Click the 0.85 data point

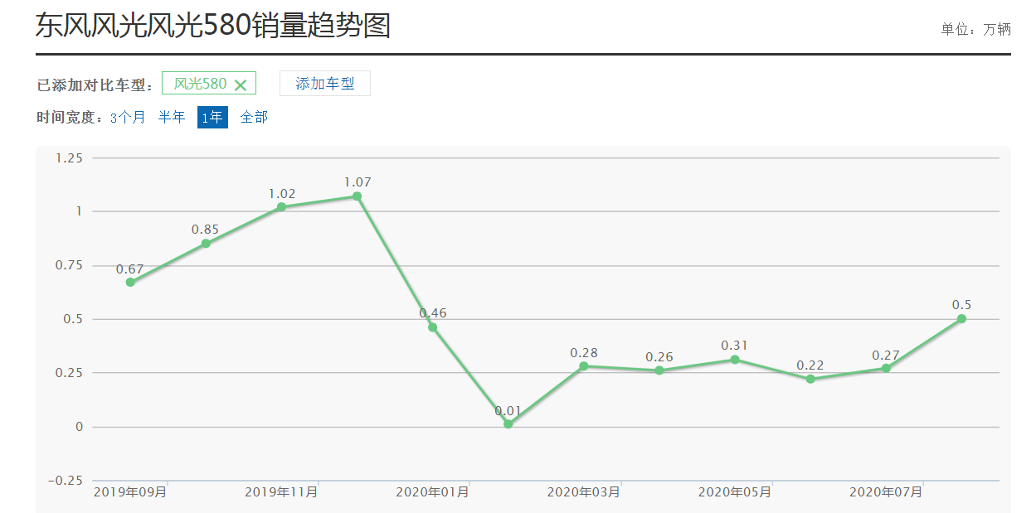pos(206,244)
